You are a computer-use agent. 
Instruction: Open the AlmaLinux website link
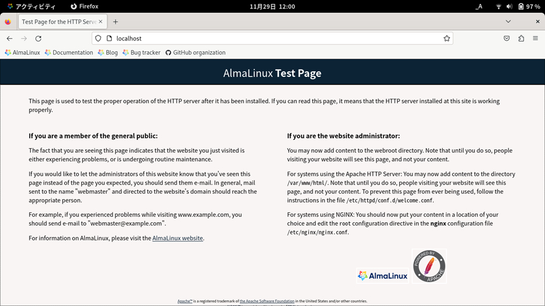pyautogui.click(x=177, y=238)
